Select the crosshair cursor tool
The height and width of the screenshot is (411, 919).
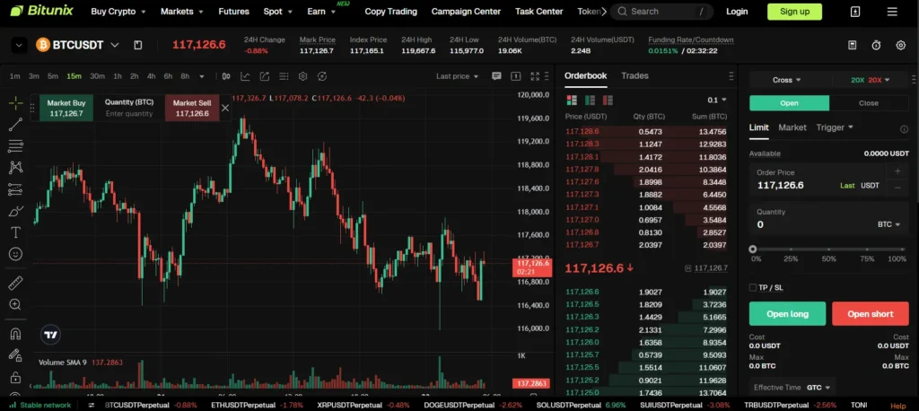pyautogui.click(x=16, y=104)
